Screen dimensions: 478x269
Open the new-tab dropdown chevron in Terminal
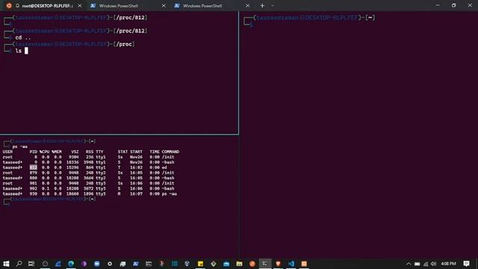pyautogui.click(x=273, y=5)
